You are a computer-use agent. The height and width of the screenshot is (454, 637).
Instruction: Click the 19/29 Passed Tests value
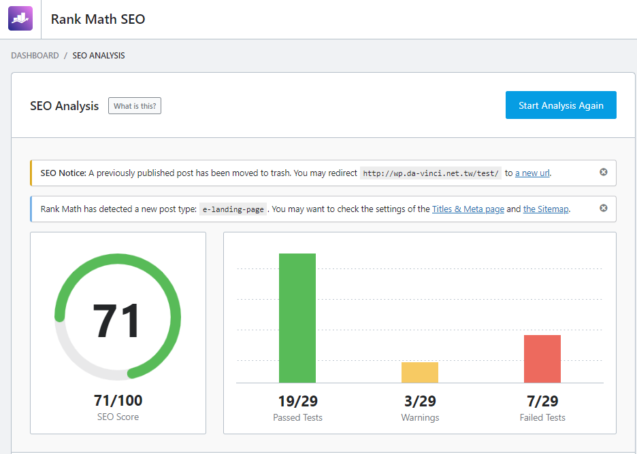(x=297, y=401)
